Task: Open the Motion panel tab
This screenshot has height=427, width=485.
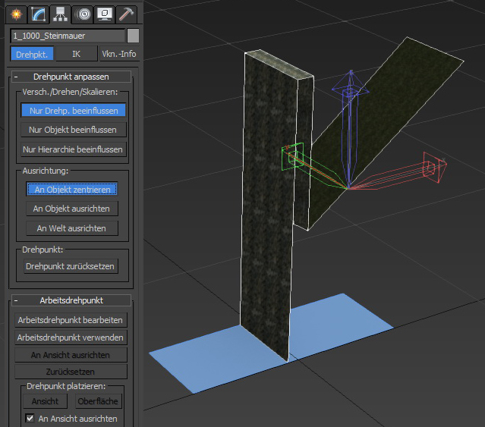Action: click(83, 13)
